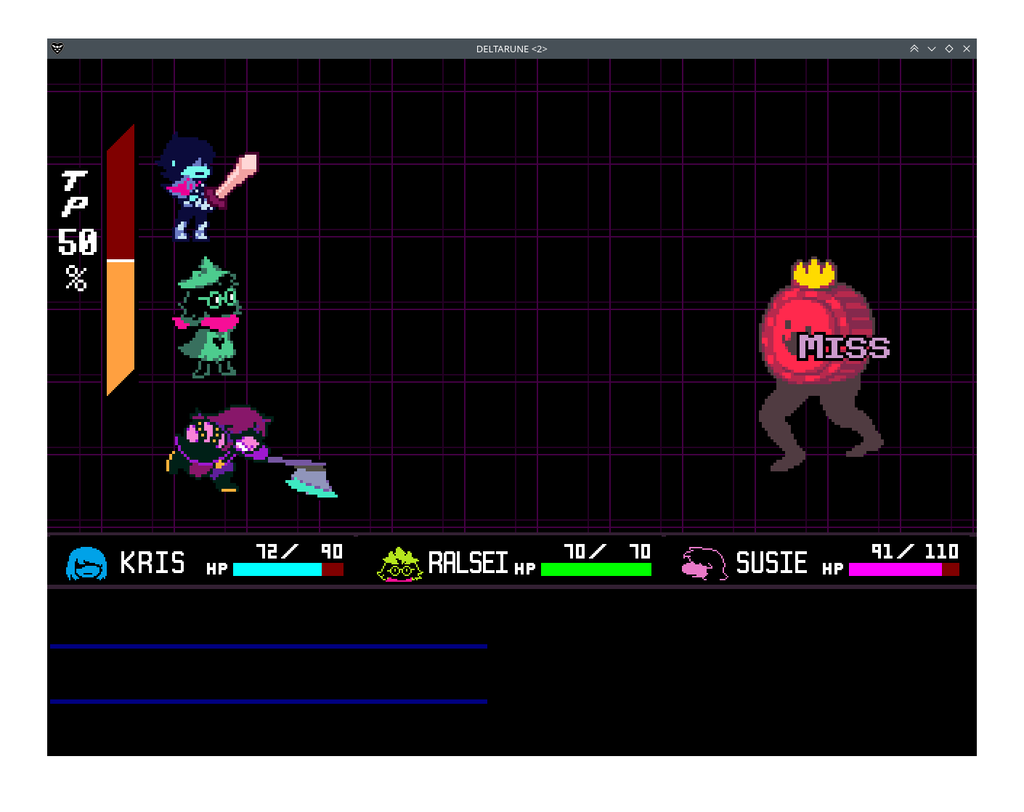This screenshot has height=812, width=1024.
Task: Click Susie's magenta HP bar
Action: tap(904, 569)
